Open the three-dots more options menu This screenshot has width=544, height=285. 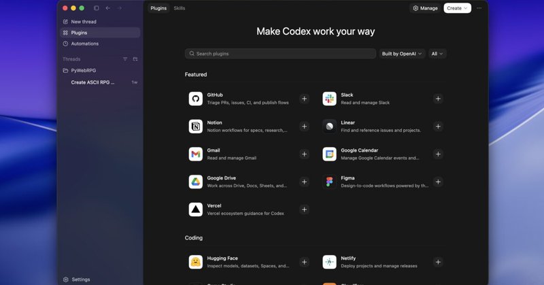point(479,8)
